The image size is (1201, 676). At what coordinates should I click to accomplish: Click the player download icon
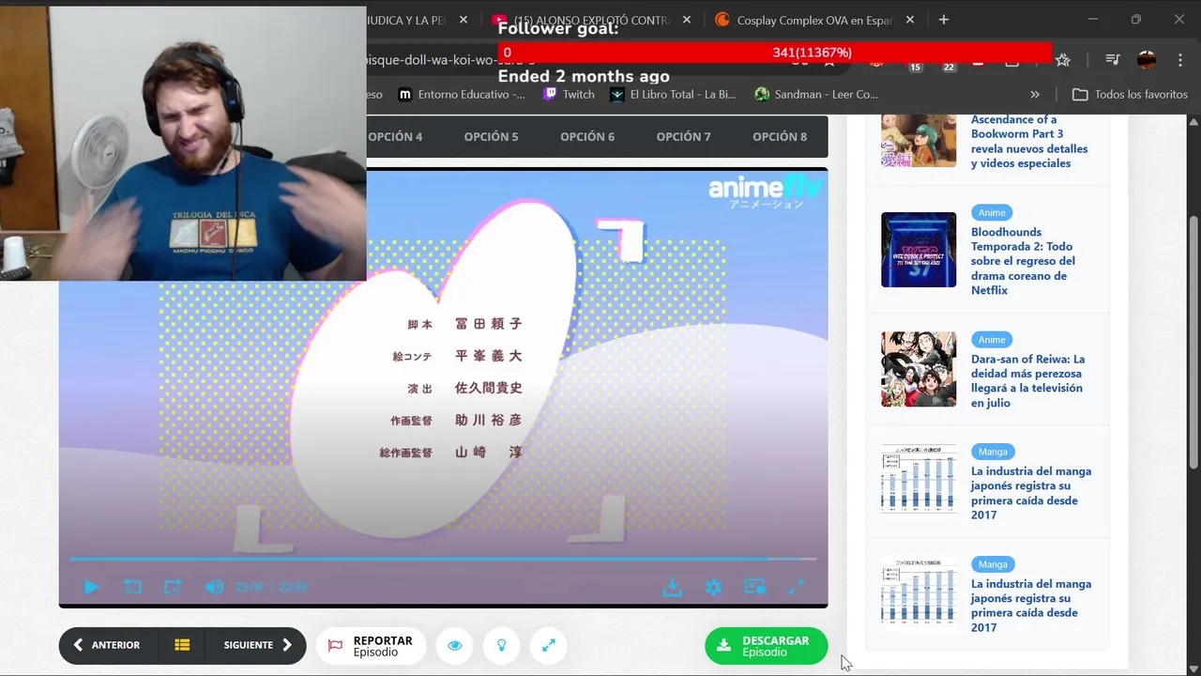pyautogui.click(x=672, y=587)
